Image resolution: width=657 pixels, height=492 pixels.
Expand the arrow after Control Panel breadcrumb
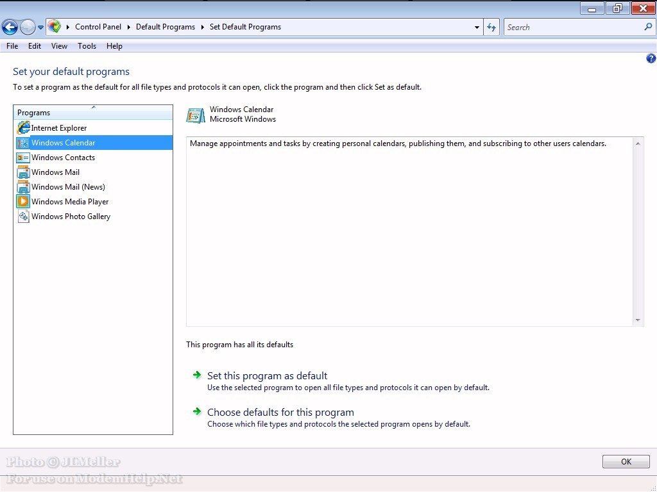pos(128,27)
